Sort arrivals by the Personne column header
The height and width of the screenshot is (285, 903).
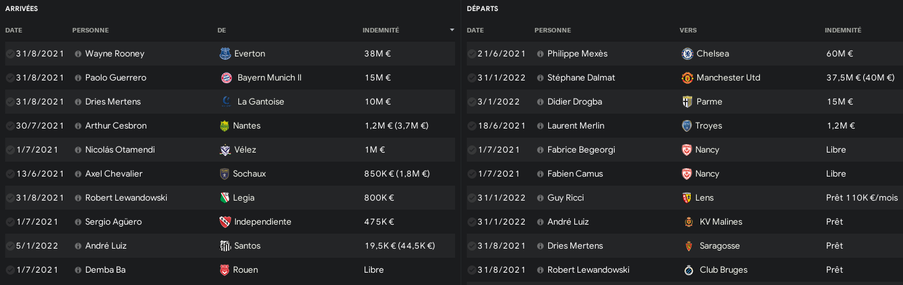point(90,31)
